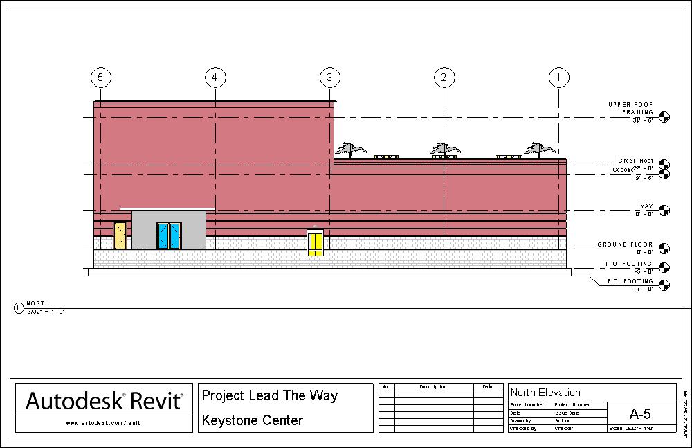Click the UPPER ROOF FRAMING label
This screenshot has width=692, height=448.
pyautogui.click(x=630, y=108)
